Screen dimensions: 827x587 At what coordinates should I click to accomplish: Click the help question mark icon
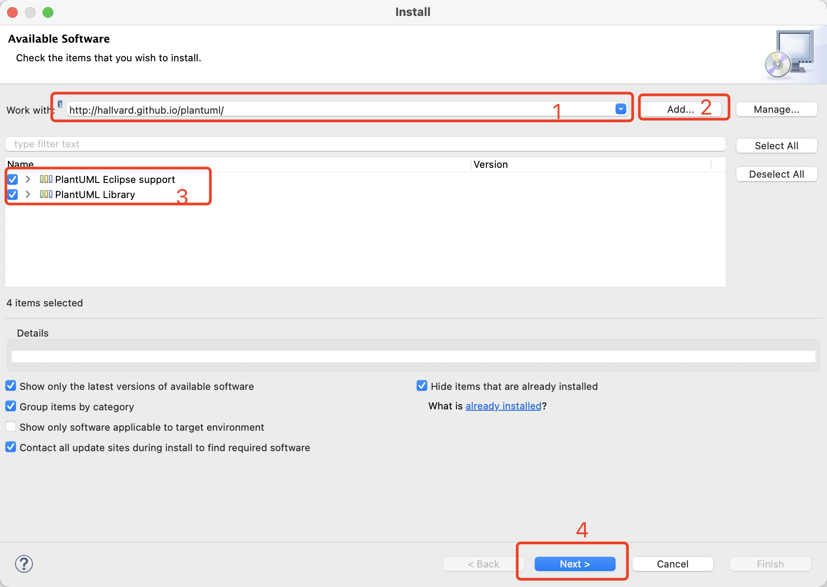tap(24, 564)
